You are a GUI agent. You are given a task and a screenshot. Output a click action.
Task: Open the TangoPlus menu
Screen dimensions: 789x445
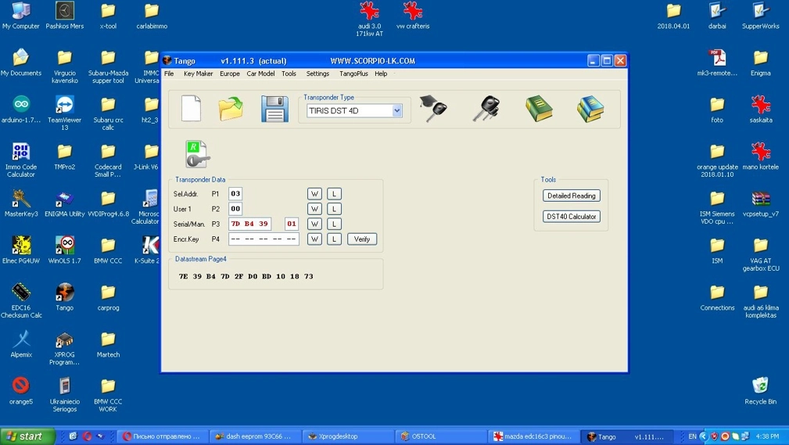[353, 74]
